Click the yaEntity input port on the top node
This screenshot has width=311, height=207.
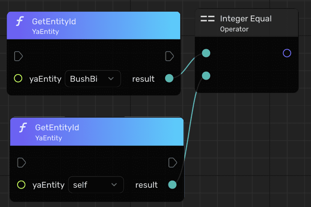[x=18, y=78]
